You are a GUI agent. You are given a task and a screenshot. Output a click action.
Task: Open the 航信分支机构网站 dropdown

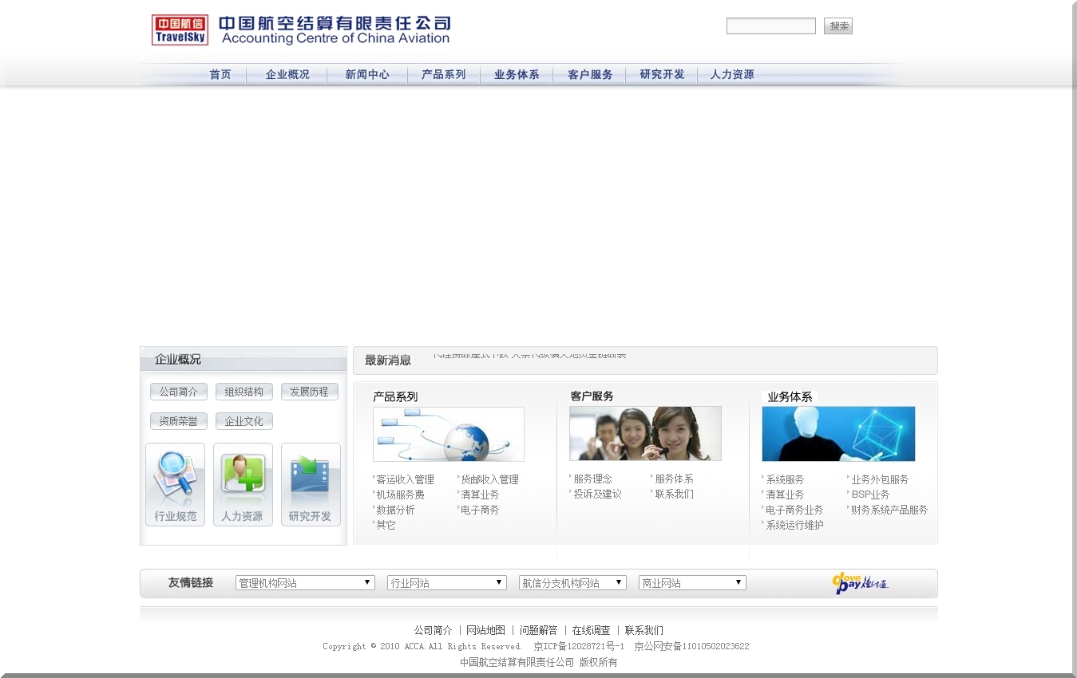[572, 582]
